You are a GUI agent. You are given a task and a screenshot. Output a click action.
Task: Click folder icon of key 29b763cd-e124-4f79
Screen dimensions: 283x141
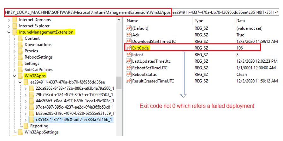(32, 94)
